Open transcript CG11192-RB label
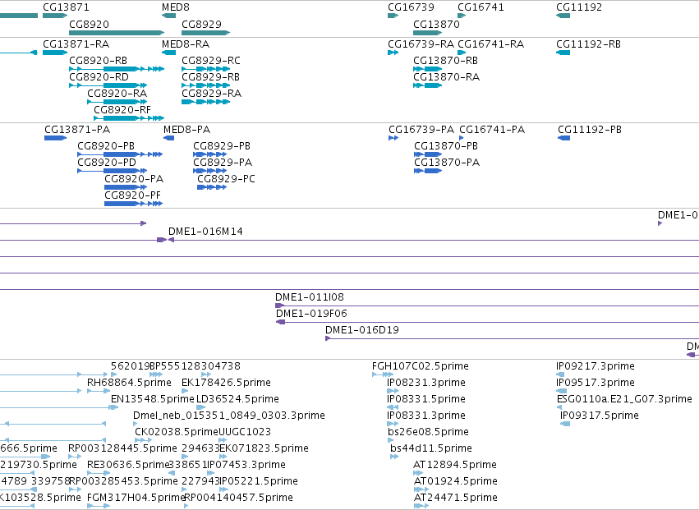This screenshot has height=510, width=699. (x=588, y=44)
